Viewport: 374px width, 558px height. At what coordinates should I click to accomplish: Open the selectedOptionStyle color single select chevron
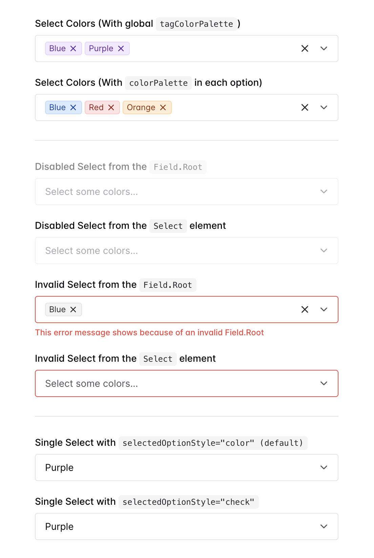324,467
